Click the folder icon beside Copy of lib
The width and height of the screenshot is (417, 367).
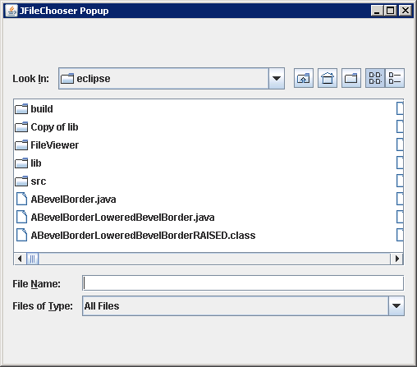(21, 127)
